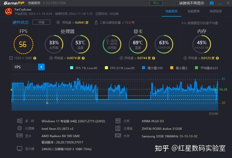Screen dimensions: 232x158
Task: Click the camera screenshot icon
Action: click(x=212, y=3)
